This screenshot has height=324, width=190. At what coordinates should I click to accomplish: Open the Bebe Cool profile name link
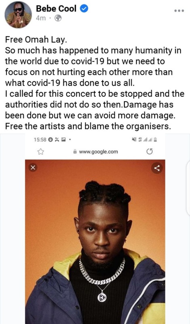click(x=56, y=9)
